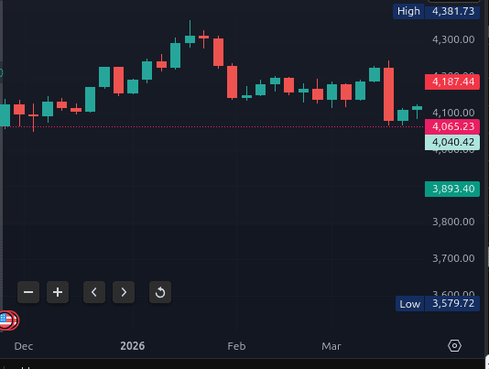The width and height of the screenshot is (489, 369).
Task: Select the pink 4,065.23 price label
Action: (x=452, y=126)
